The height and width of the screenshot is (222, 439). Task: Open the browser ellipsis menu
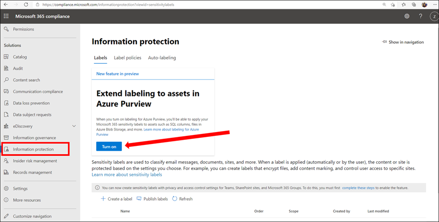pos(435,4)
